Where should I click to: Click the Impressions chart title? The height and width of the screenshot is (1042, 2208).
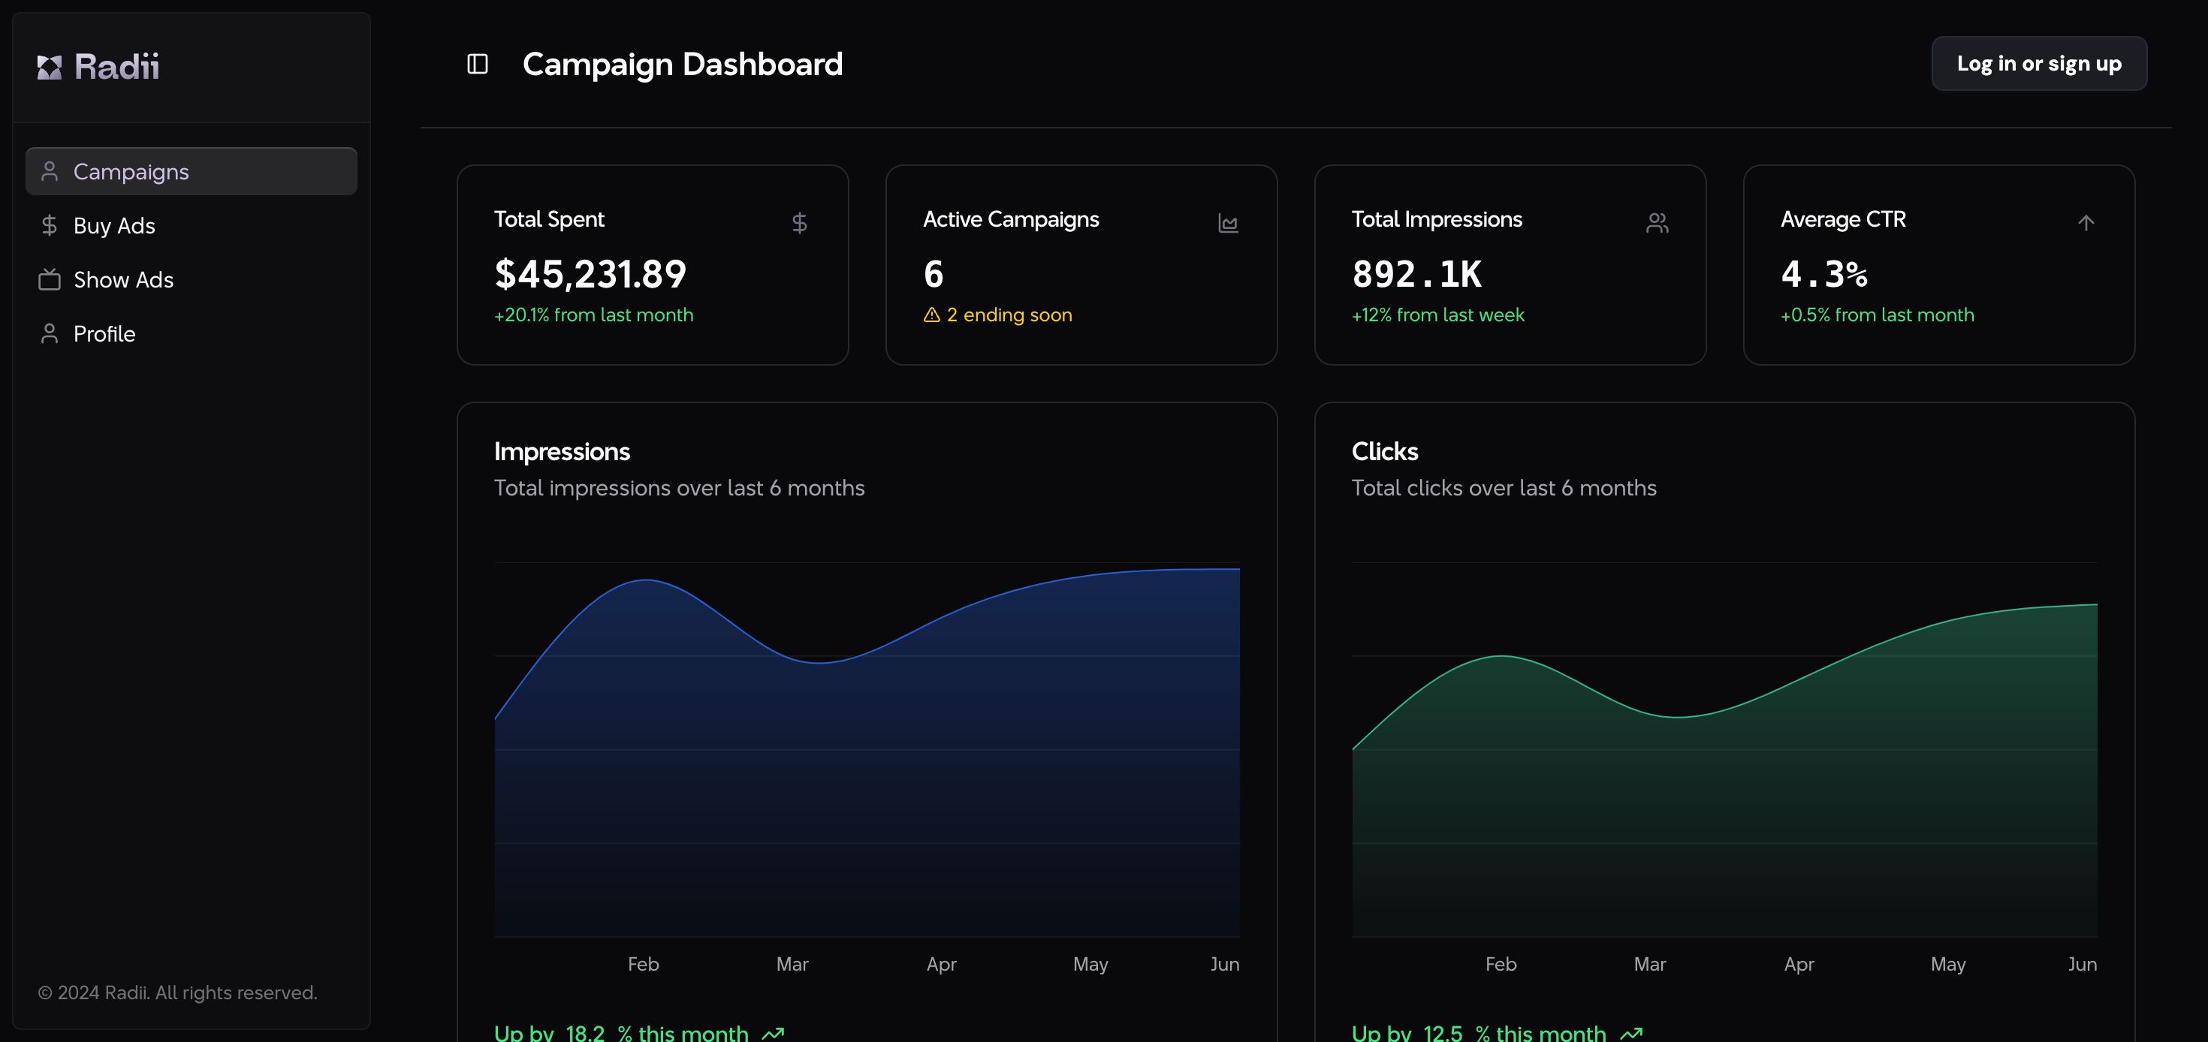click(x=563, y=452)
